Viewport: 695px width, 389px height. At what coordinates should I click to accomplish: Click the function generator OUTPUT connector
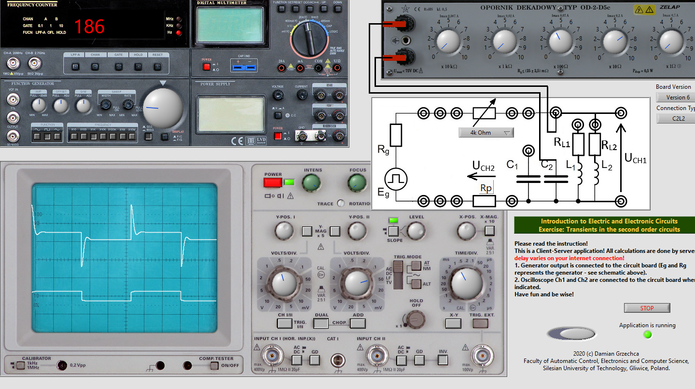pos(13,136)
